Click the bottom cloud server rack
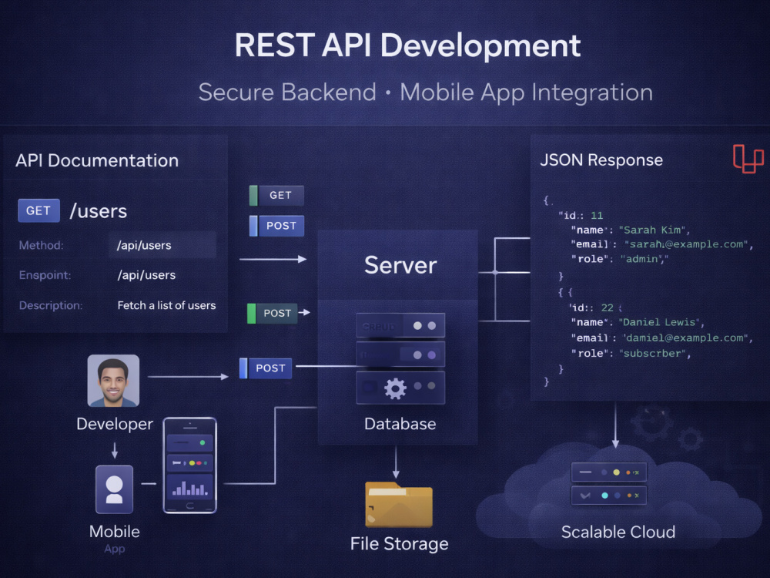This screenshot has width=770, height=578. [609, 496]
